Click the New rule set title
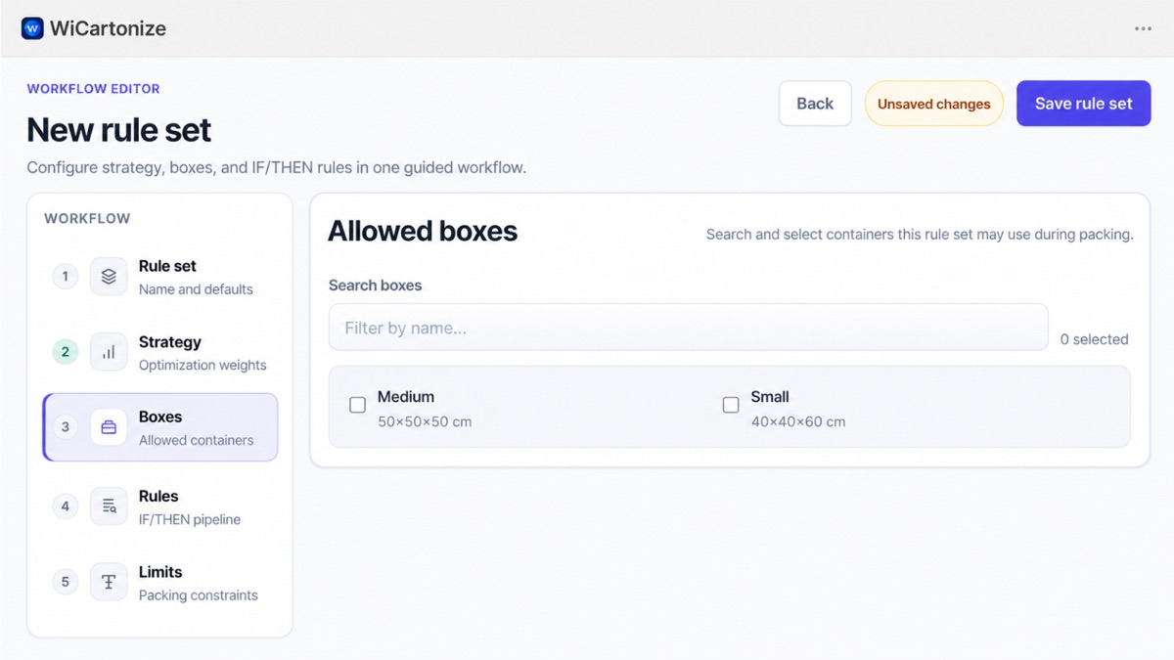 click(x=119, y=130)
